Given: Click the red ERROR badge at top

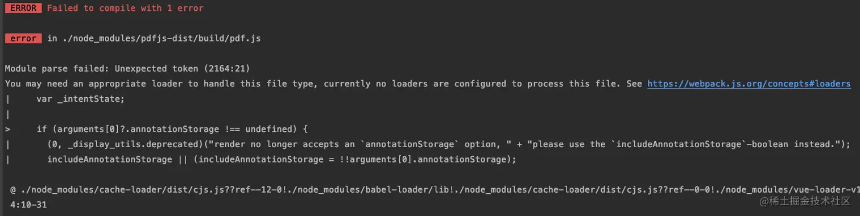Looking at the screenshot, I should [23, 8].
